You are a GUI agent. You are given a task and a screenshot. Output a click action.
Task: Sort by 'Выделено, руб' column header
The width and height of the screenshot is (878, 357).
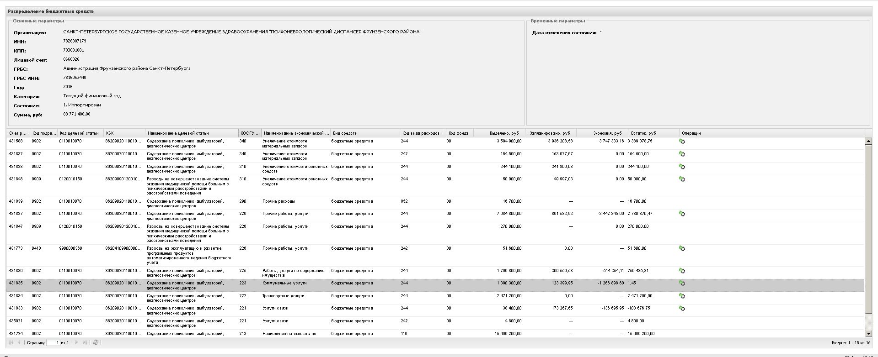[x=499, y=133]
